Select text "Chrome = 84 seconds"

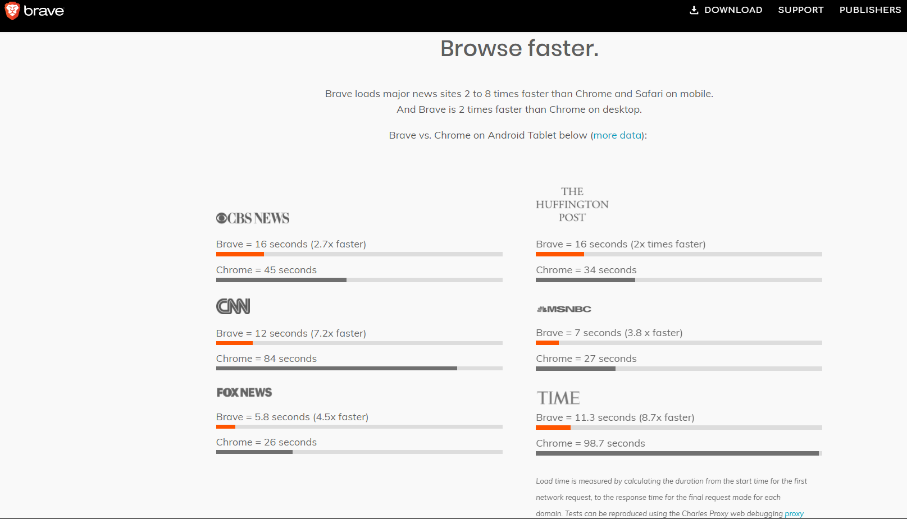point(266,359)
